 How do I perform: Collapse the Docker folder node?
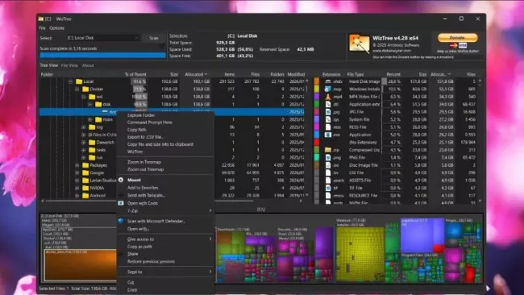click(77, 89)
